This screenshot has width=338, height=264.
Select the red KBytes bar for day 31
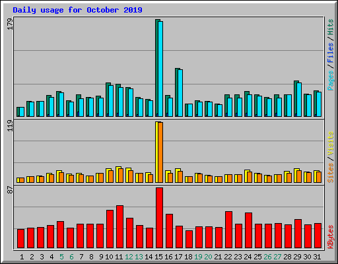(318, 236)
